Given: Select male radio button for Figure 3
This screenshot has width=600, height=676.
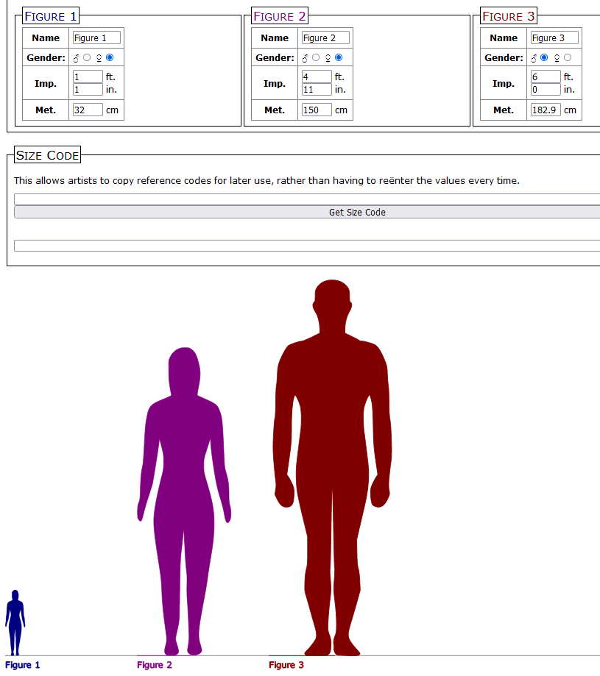Looking at the screenshot, I should click(x=544, y=57).
